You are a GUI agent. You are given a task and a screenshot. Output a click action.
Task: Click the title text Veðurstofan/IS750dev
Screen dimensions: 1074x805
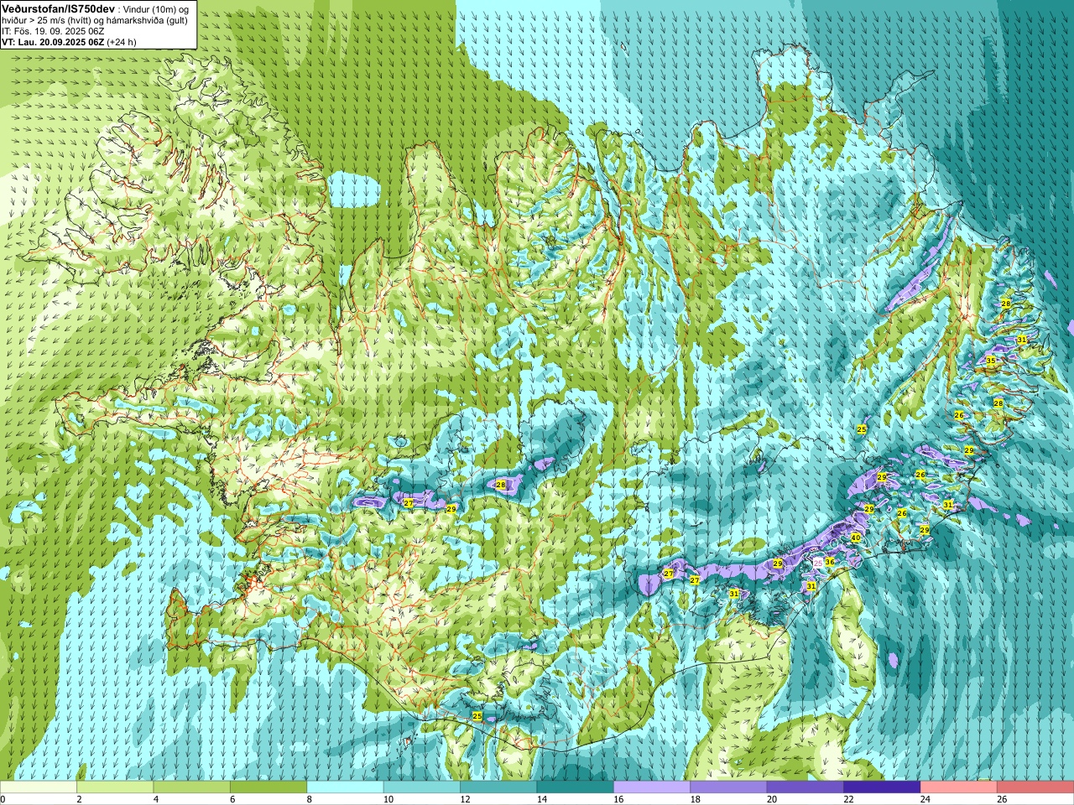pyautogui.click(x=58, y=8)
